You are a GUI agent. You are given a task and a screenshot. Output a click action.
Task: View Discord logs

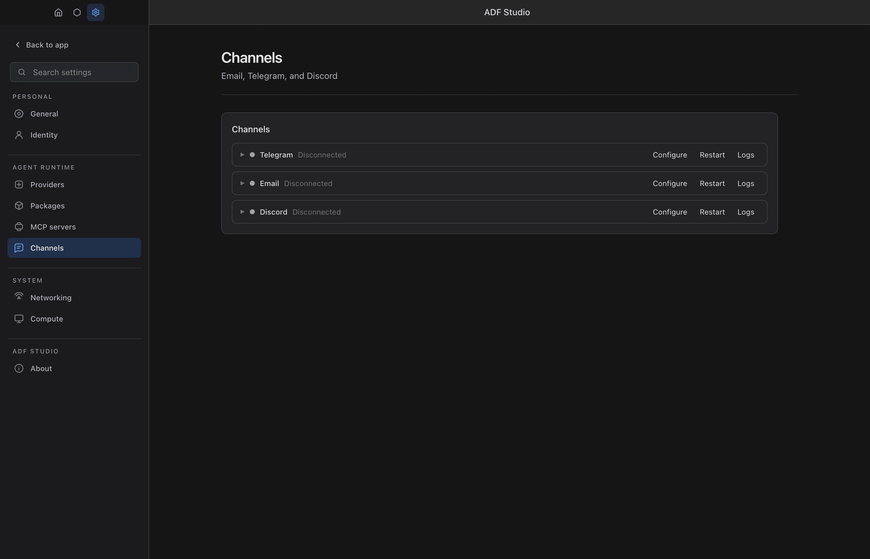[x=745, y=212]
